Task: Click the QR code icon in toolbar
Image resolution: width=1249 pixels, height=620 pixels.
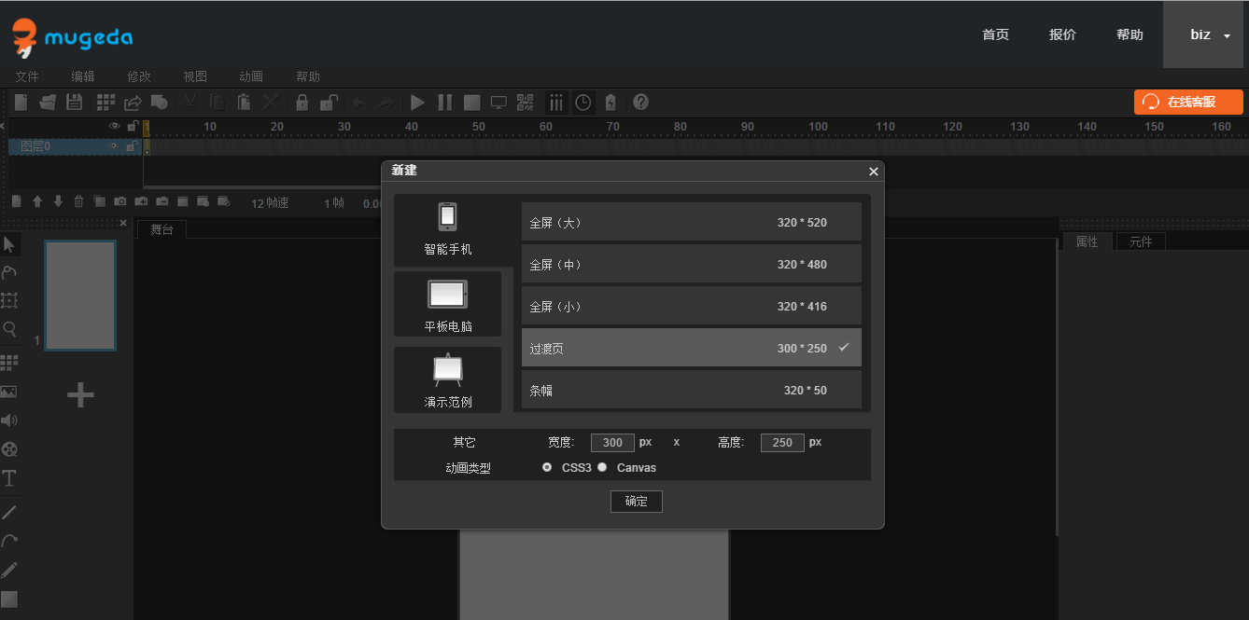Action: coord(525,103)
